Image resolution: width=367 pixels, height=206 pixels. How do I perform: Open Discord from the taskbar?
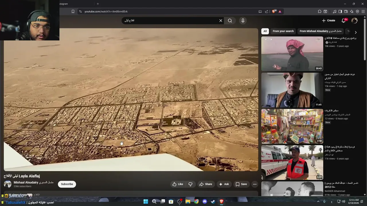[205, 201]
